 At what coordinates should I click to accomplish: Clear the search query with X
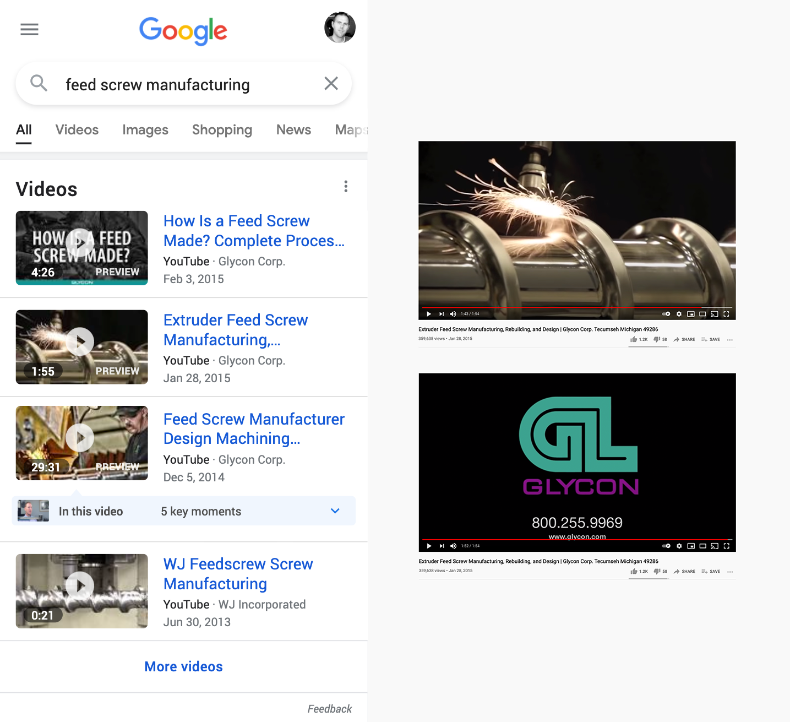pyautogui.click(x=331, y=83)
